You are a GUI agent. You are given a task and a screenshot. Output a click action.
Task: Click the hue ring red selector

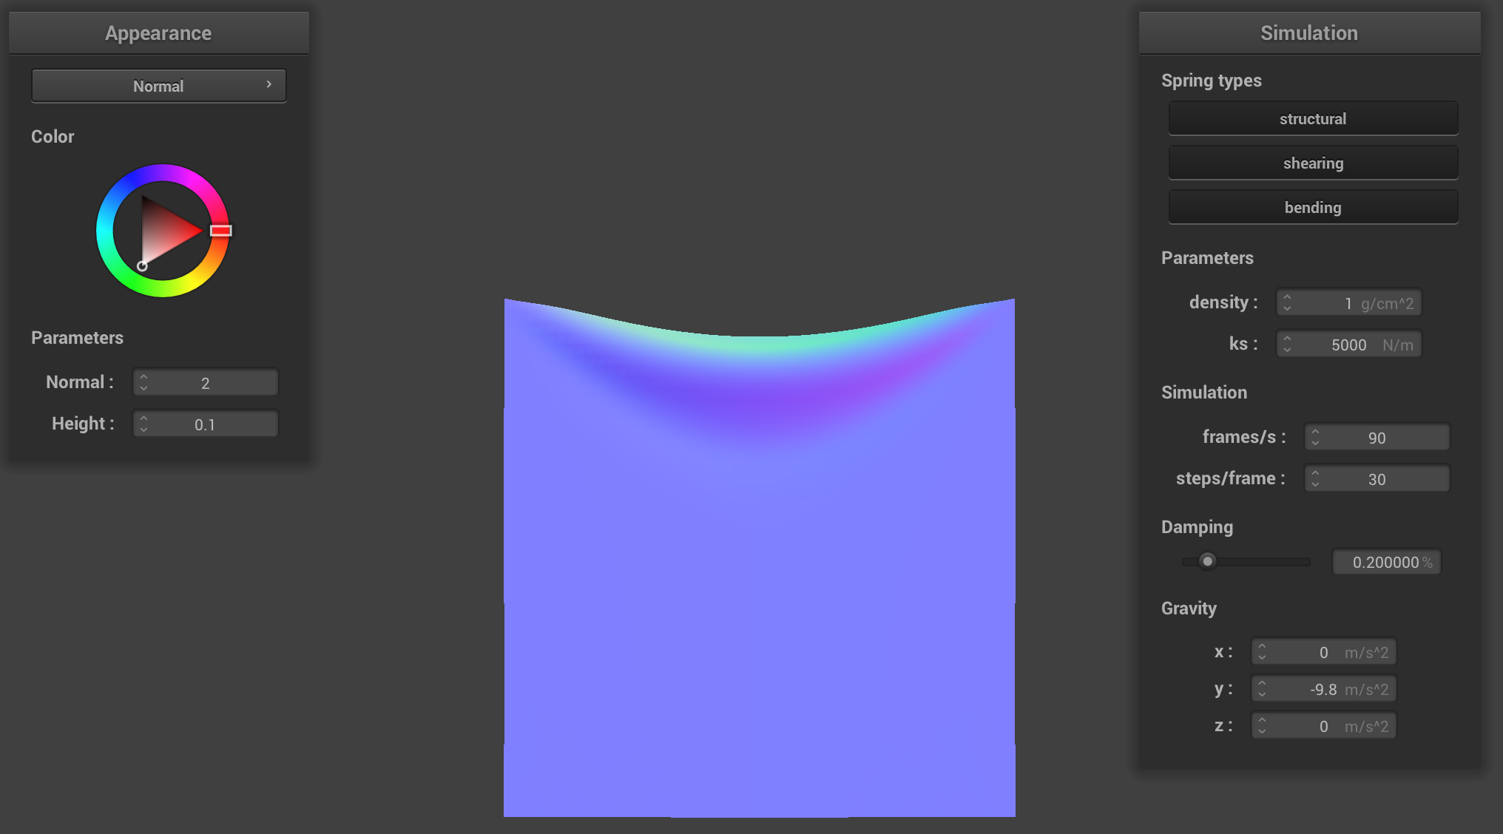click(221, 231)
